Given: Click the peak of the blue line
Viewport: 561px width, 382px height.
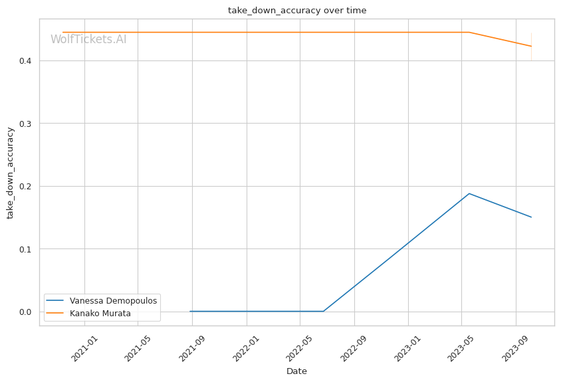Looking at the screenshot, I should (x=469, y=193).
